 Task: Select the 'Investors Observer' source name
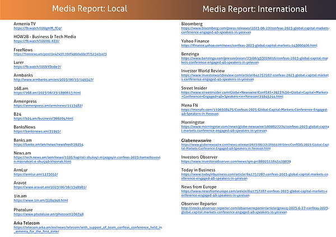pyautogui.click(x=199, y=157)
